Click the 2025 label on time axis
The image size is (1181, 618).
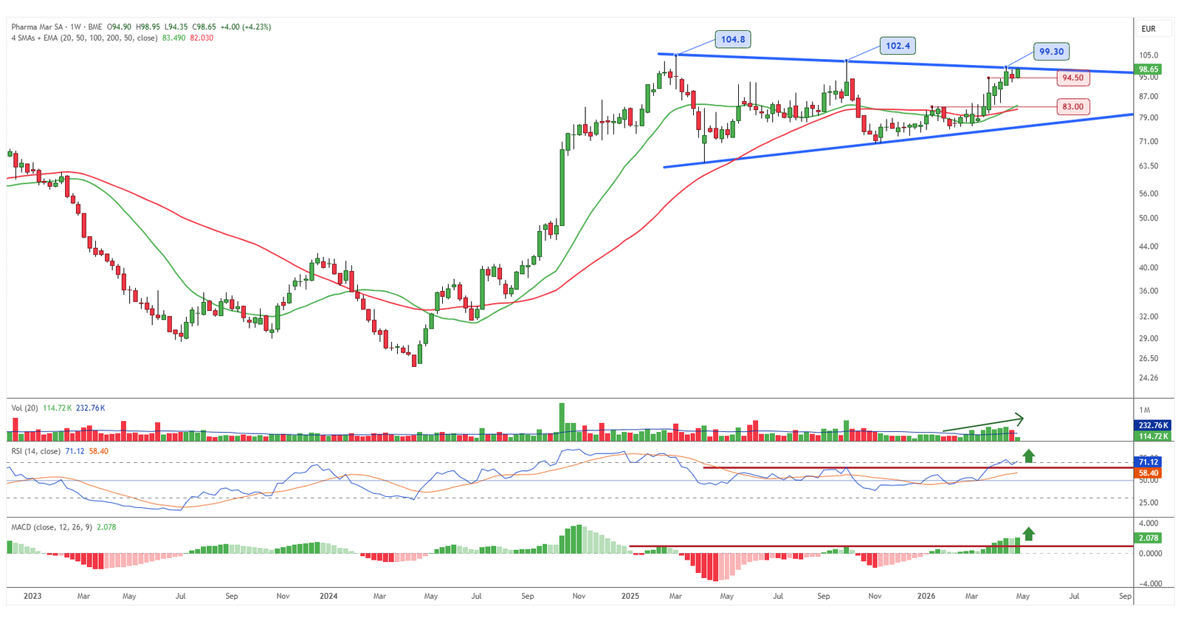coord(630,596)
